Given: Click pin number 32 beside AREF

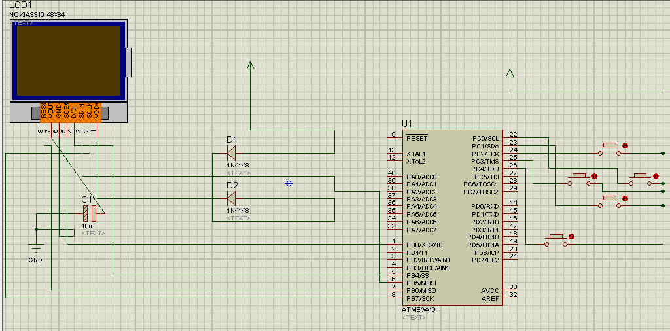Looking at the screenshot, I should (514, 294).
